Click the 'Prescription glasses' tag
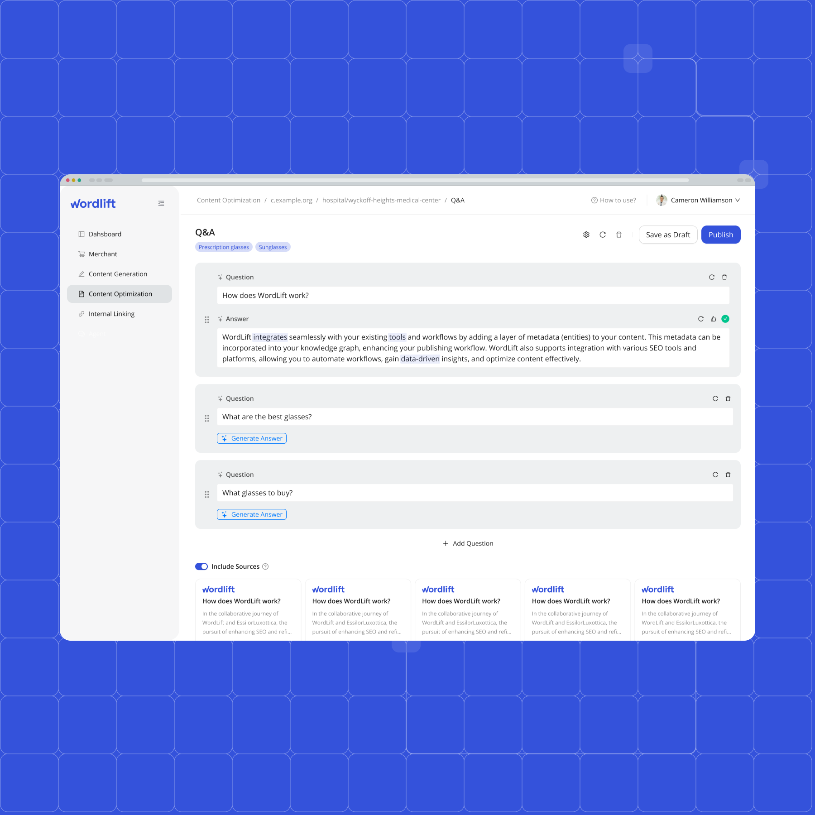 223,247
